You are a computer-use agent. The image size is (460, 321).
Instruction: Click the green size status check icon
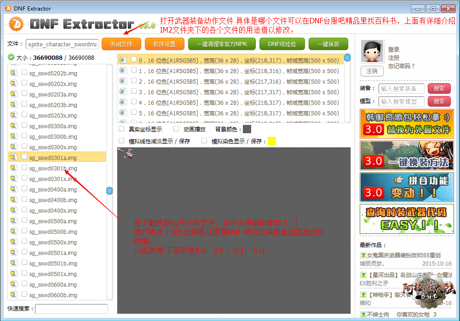pos(11,57)
